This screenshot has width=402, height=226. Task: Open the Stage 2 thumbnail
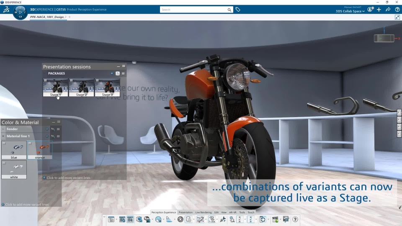[82, 87]
